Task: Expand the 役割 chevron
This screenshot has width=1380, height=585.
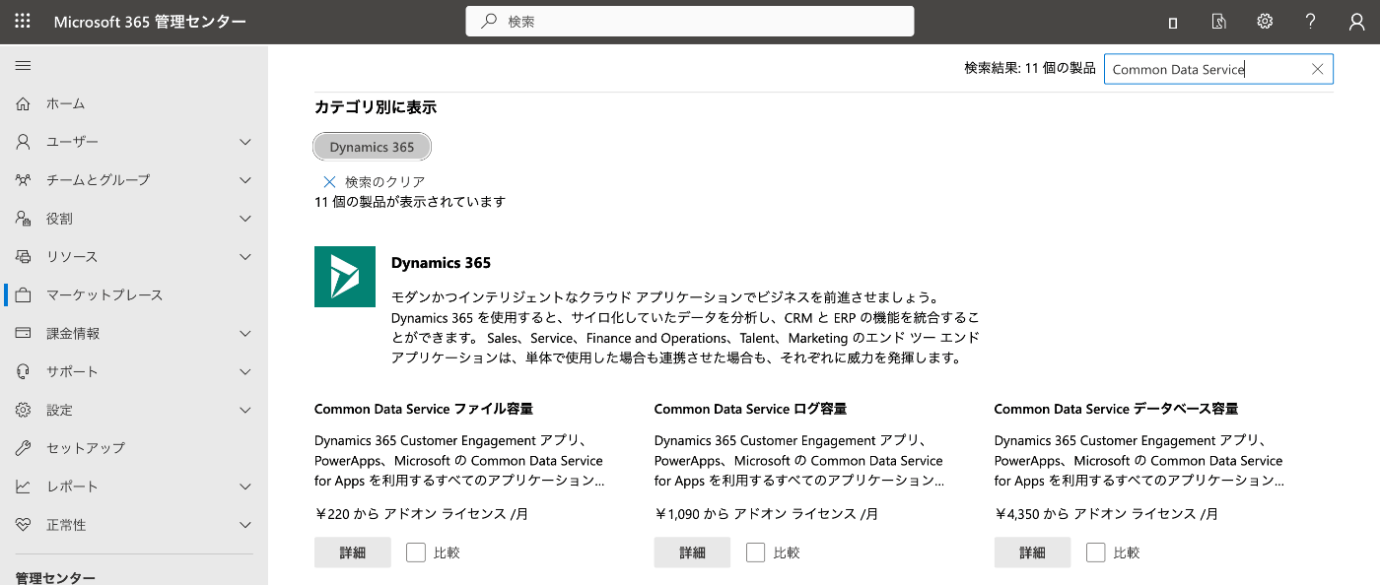Action: pyautogui.click(x=245, y=219)
